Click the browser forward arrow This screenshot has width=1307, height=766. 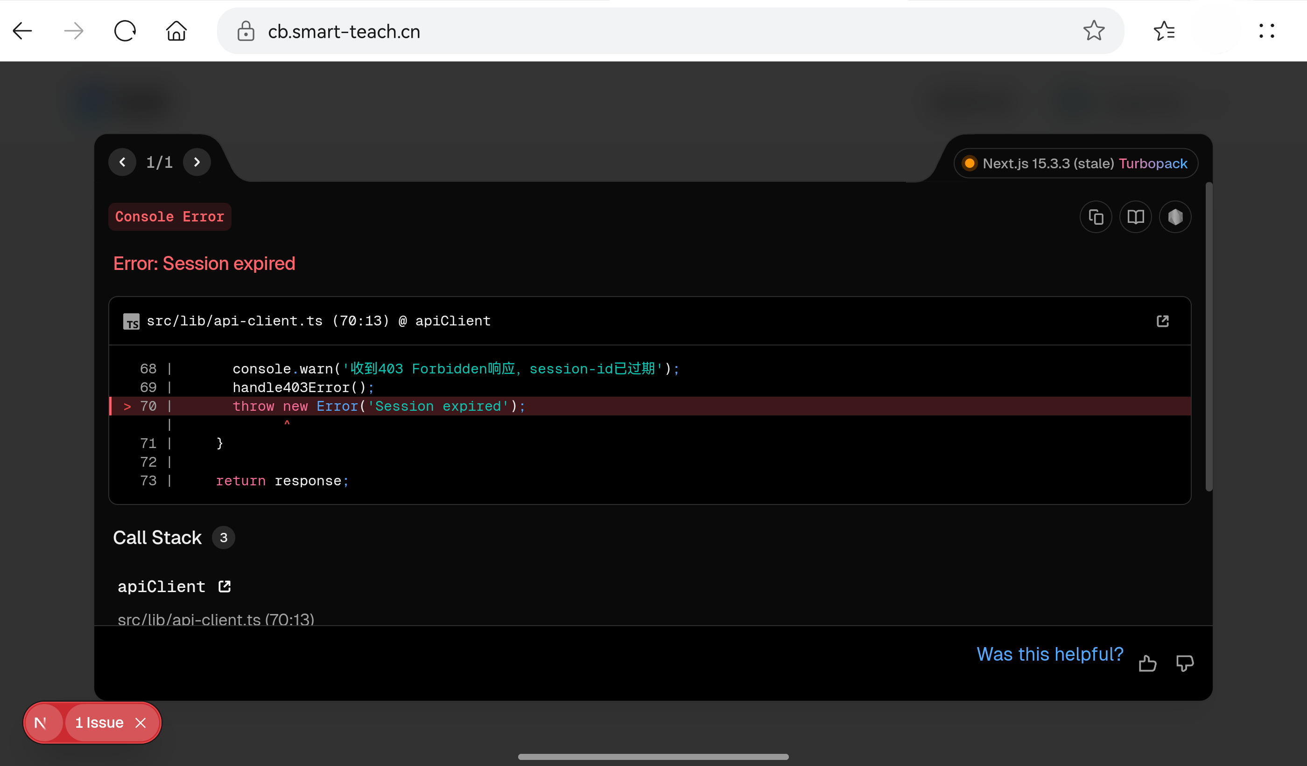tap(74, 31)
